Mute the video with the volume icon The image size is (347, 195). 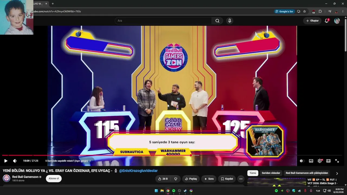click(15, 161)
